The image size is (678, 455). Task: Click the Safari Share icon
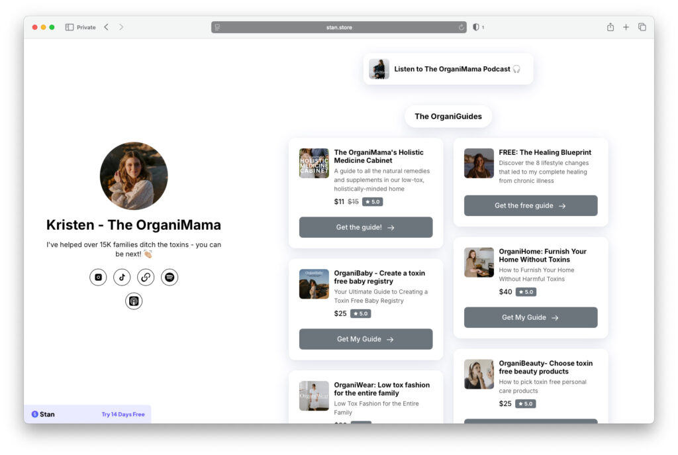610,27
